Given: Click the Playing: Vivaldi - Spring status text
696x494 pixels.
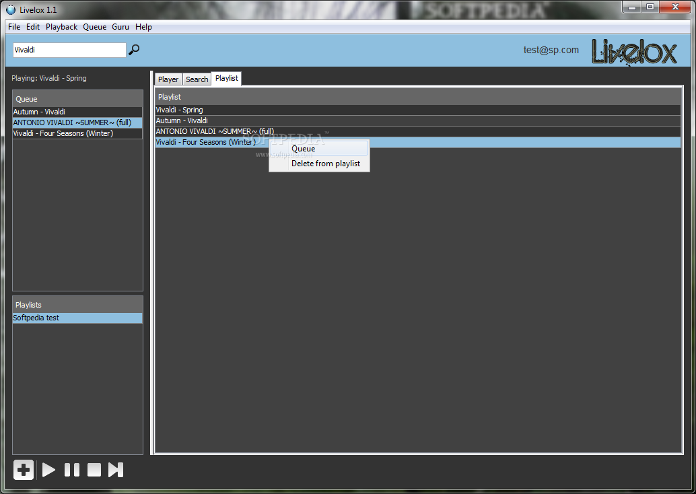Looking at the screenshot, I should tap(49, 78).
